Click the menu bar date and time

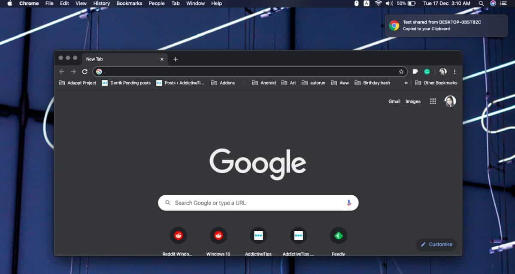(x=447, y=3)
